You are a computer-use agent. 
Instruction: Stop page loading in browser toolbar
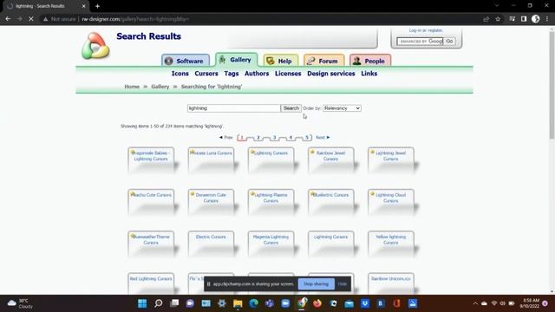(x=31, y=19)
